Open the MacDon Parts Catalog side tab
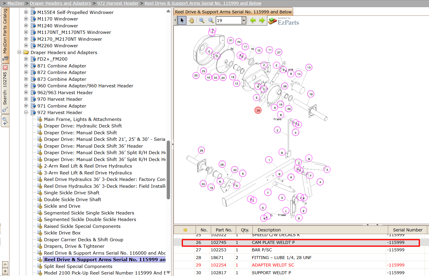 (x=5, y=35)
